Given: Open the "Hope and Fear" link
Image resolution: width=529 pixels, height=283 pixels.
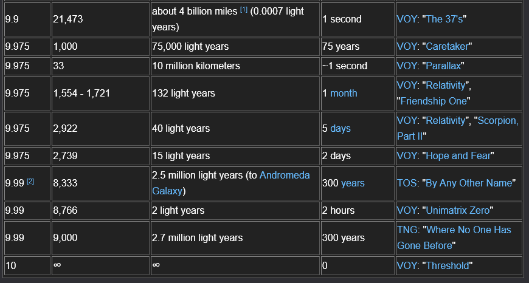Looking at the screenshot, I should pyautogui.click(x=458, y=155).
